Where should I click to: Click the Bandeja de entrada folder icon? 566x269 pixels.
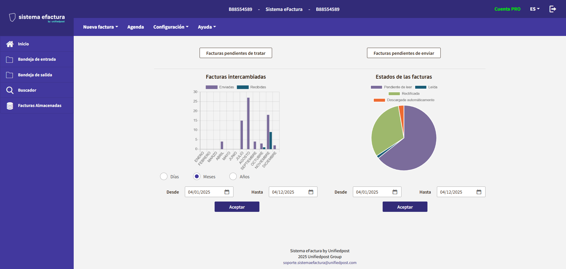pyautogui.click(x=10, y=60)
